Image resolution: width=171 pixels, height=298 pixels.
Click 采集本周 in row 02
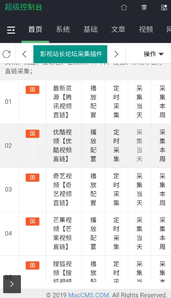[x=162, y=146]
